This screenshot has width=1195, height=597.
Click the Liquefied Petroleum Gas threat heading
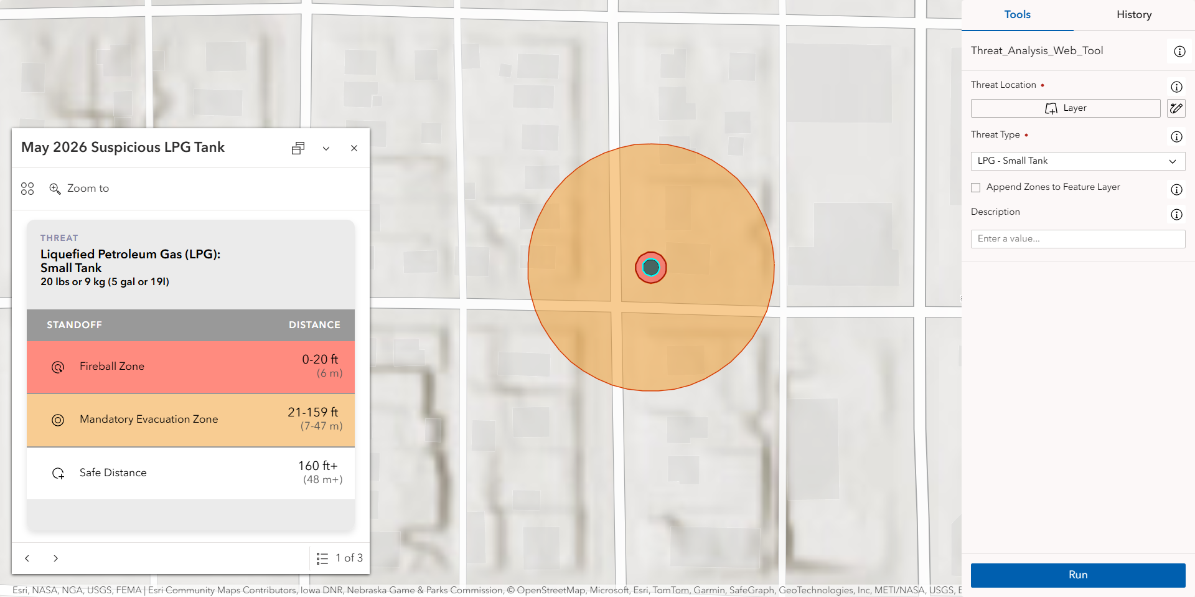tap(131, 261)
